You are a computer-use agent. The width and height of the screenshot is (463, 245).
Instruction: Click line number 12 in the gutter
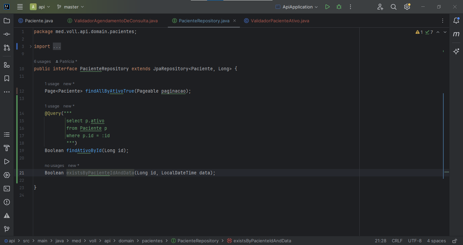[x=22, y=91]
